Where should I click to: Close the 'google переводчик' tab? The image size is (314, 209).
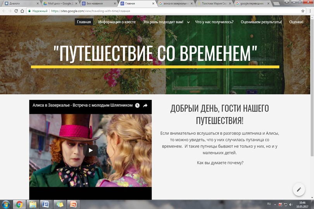[x=268, y=3]
